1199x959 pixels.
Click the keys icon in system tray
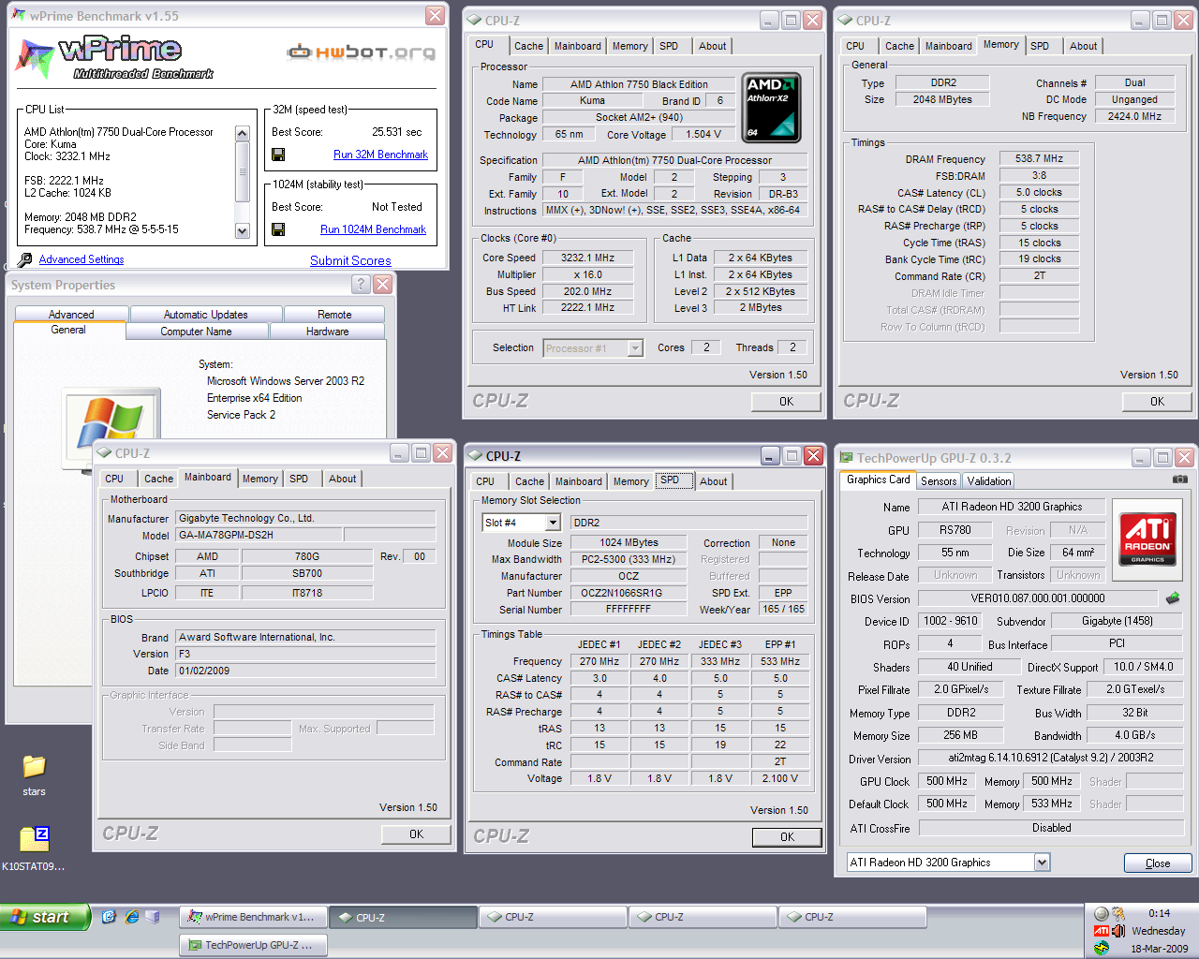point(1118,914)
